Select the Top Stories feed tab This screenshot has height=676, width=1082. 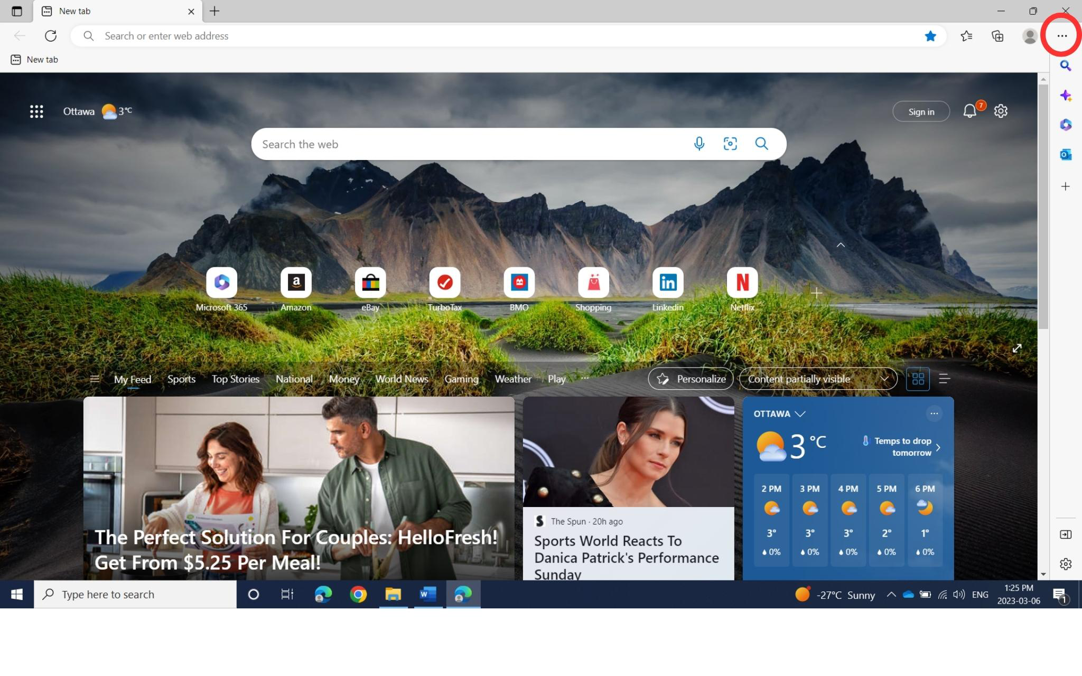235,379
